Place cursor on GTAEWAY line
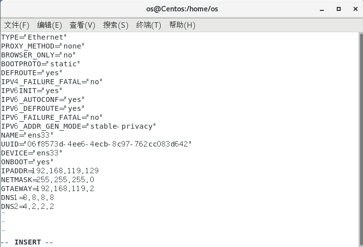The image size is (363, 247). click(x=48, y=189)
